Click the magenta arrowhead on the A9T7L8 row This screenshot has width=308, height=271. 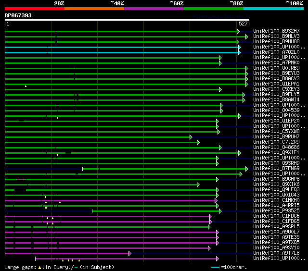[x=129, y=253]
